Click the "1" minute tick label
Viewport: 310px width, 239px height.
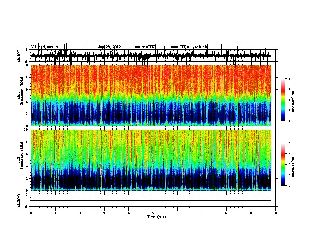[x=55, y=213]
